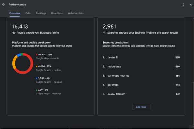Click the donut chart of platform breakdown

coord(23,64)
